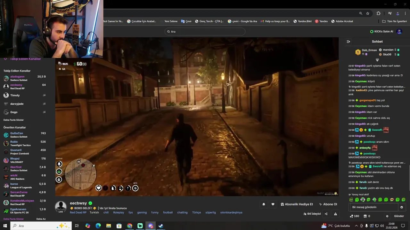Open volume control in system tray

coord(382,226)
